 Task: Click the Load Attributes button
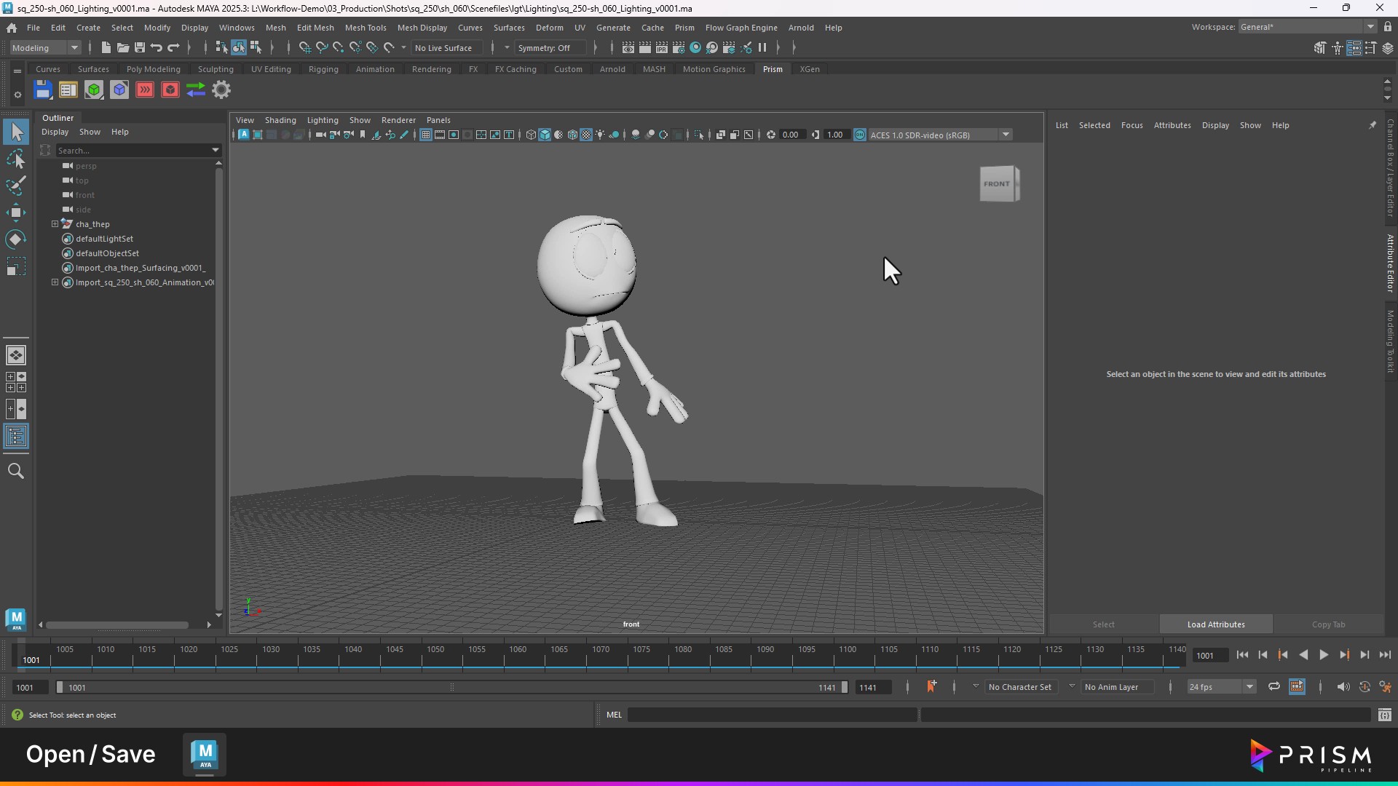pos(1216,624)
